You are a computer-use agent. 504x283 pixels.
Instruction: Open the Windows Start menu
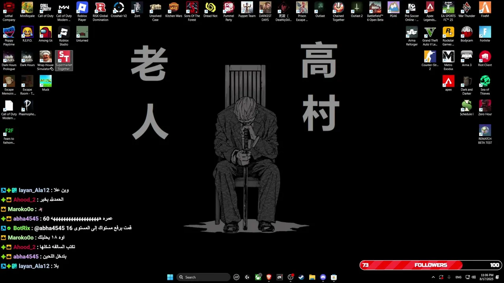[x=170, y=277]
